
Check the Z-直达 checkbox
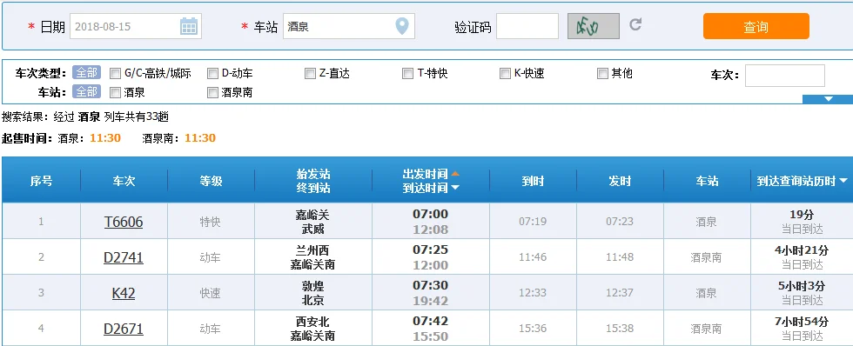click(x=310, y=73)
